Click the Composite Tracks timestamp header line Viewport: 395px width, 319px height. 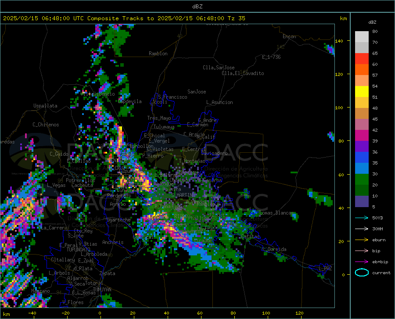coord(124,18)
